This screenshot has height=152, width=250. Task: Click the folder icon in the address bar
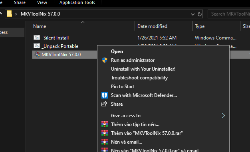tap(10, 14)
